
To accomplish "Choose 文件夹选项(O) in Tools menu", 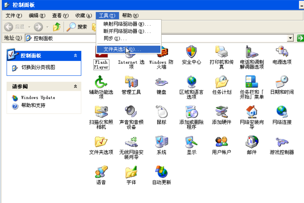I will (x=129, y=49).
